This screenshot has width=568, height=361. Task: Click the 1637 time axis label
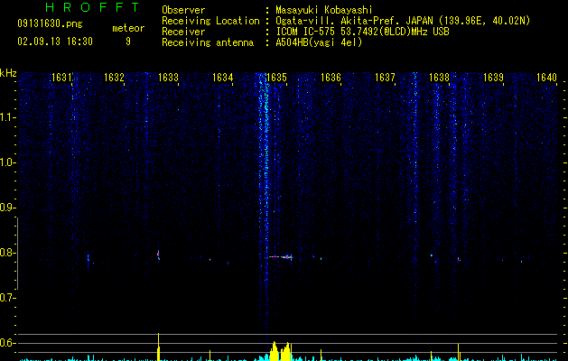point(385,78)
